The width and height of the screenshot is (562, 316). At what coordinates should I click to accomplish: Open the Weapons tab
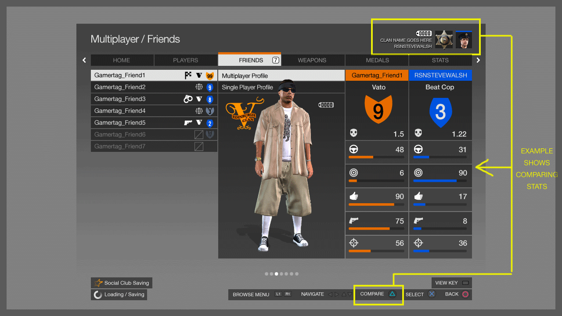point(312,60)
